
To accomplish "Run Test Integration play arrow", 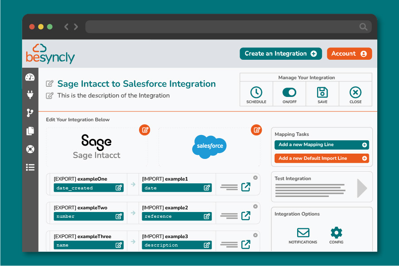I will click(x=361, y=188).
